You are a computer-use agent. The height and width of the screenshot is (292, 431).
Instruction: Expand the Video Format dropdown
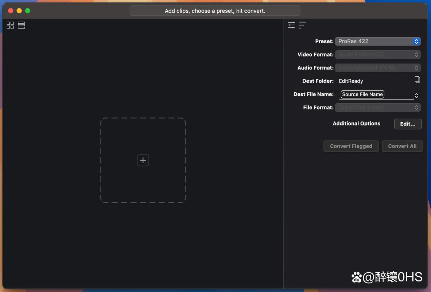point(378,55)
